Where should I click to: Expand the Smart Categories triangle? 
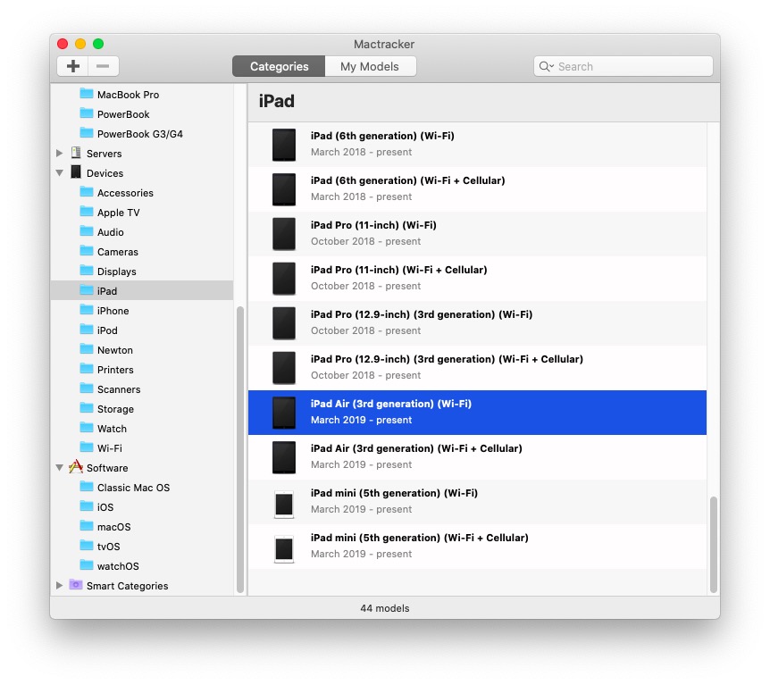[60, 585]
